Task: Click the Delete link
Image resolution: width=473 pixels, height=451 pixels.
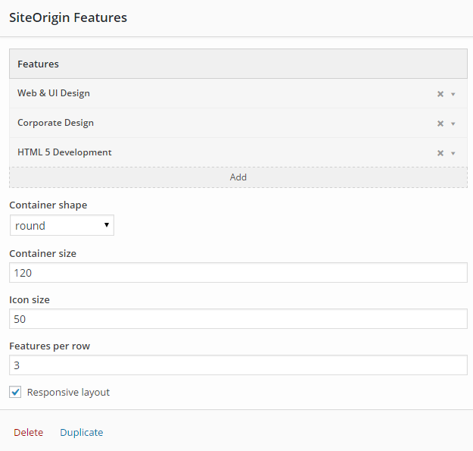Action: (29, 433)
